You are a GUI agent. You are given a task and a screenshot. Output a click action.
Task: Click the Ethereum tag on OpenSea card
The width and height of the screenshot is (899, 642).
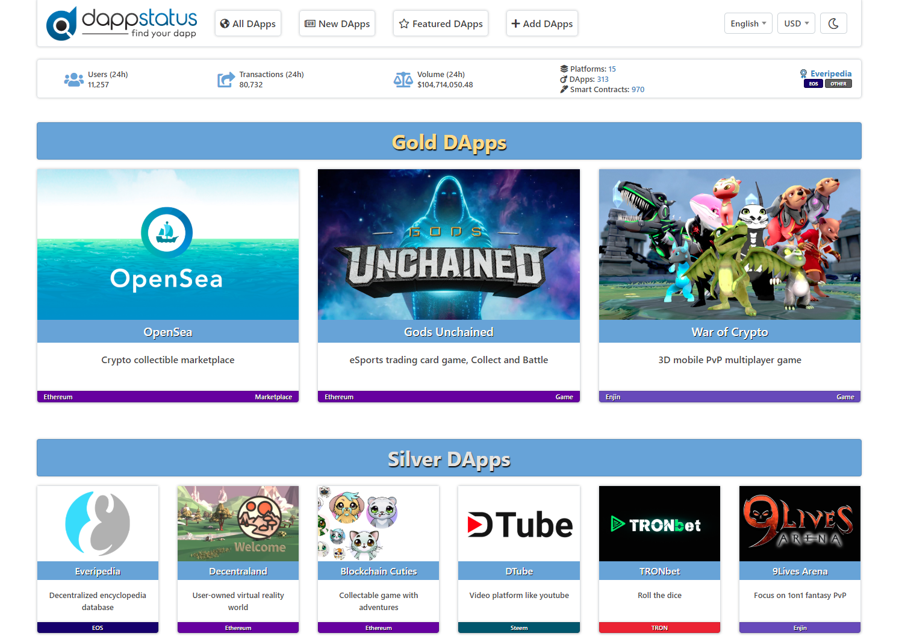click(58, 397)
